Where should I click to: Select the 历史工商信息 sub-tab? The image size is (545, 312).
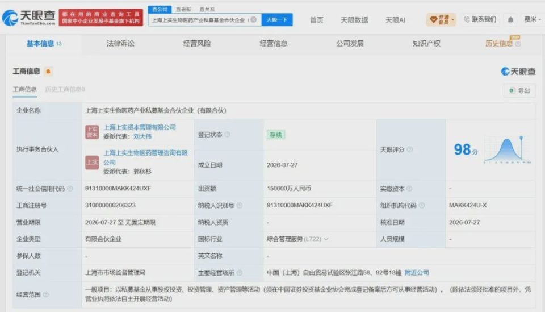[65, 89]
